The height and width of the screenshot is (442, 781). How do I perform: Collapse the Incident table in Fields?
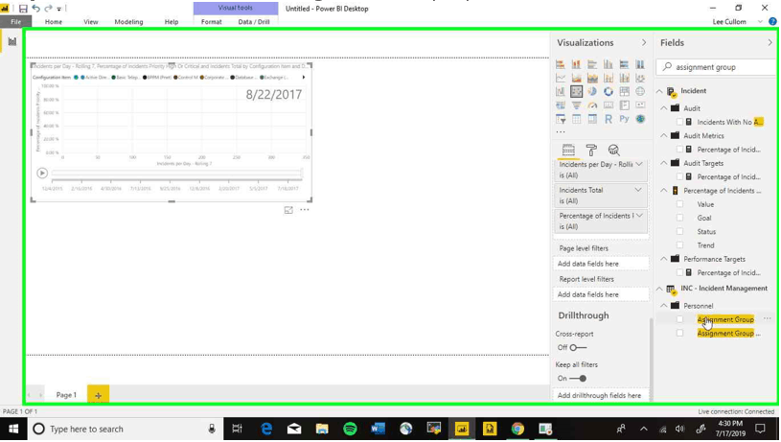659,91
